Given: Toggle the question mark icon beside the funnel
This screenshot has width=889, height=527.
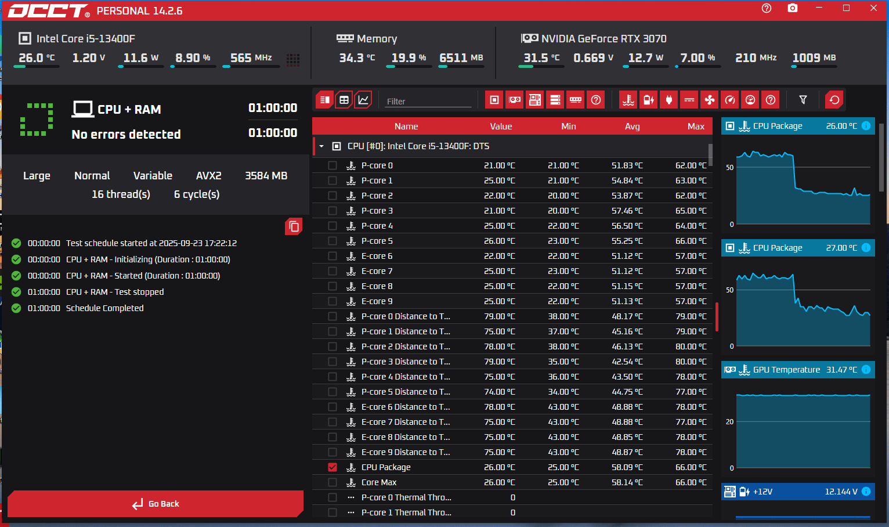Looking at the screenshot, I should 771,100.
